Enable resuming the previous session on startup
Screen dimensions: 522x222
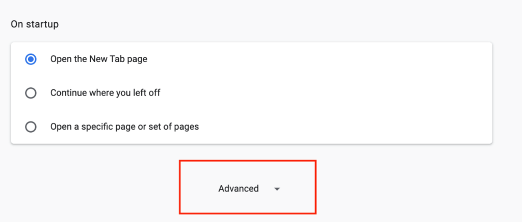(31, 93)
